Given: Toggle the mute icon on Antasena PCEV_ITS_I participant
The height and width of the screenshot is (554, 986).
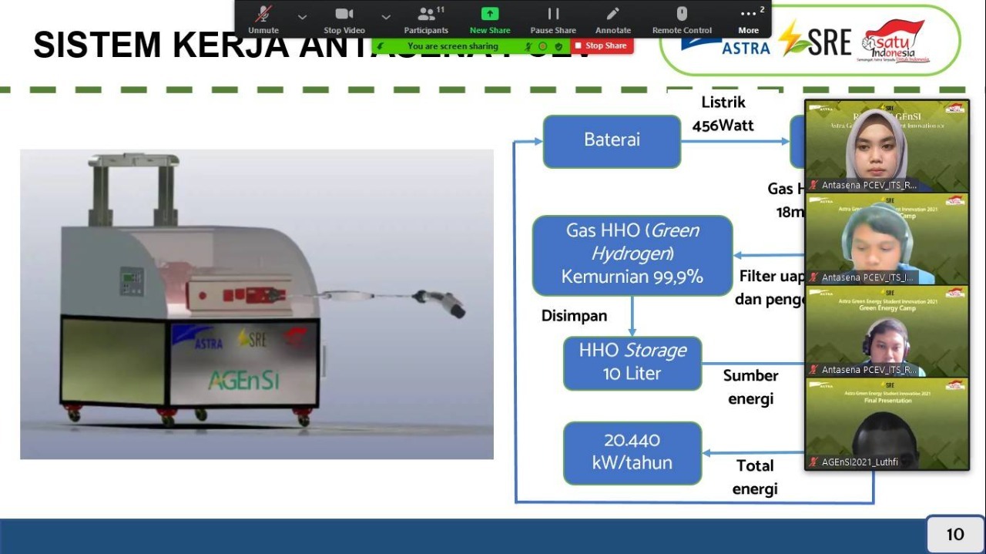Looking at the screenshot, I should tap(813, 276).
